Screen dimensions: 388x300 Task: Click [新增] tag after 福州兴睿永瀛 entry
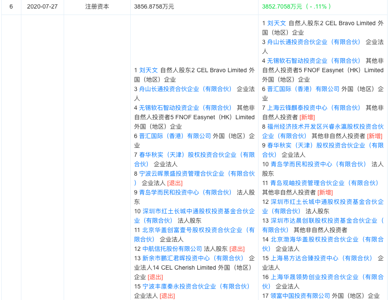375,136
